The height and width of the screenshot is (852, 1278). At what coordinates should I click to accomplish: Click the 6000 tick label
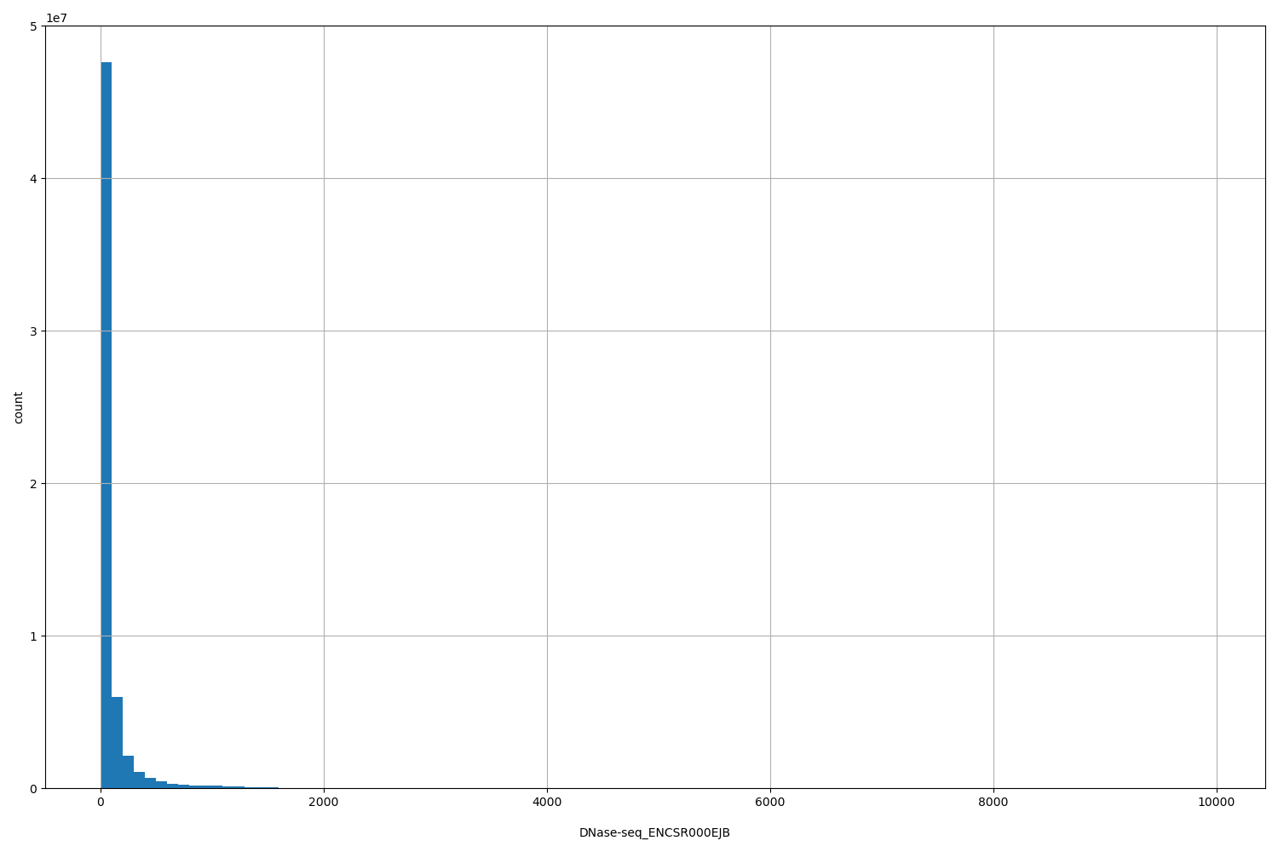(x=770, y=802)
